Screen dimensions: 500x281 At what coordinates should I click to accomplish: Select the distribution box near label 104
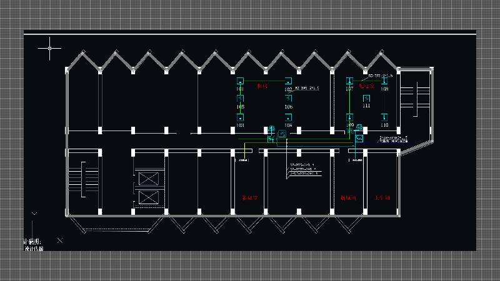pyautogui.click(x=282, y=134)
